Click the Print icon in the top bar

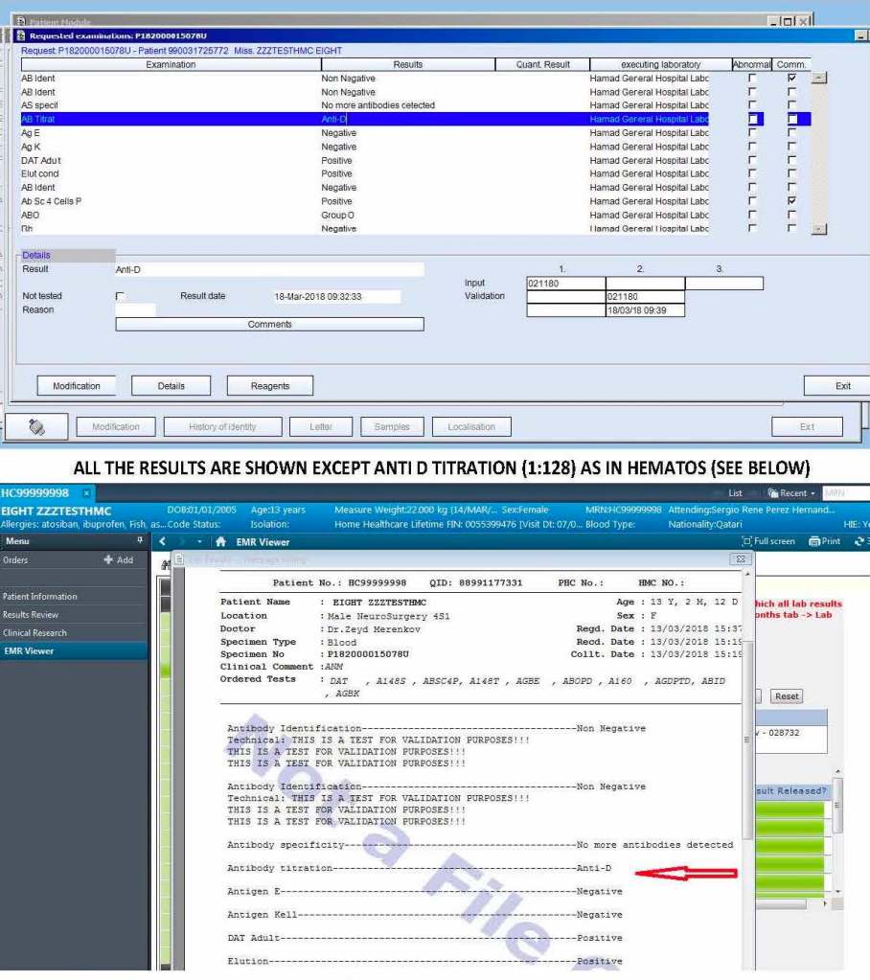[x=823, y=541]
